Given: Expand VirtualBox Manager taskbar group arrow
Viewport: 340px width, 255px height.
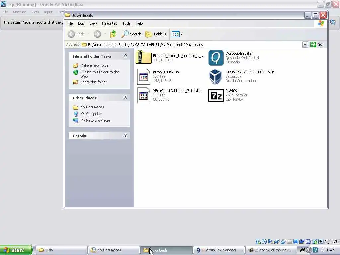Looking at the screenshot, I should [x=243, y=250].
